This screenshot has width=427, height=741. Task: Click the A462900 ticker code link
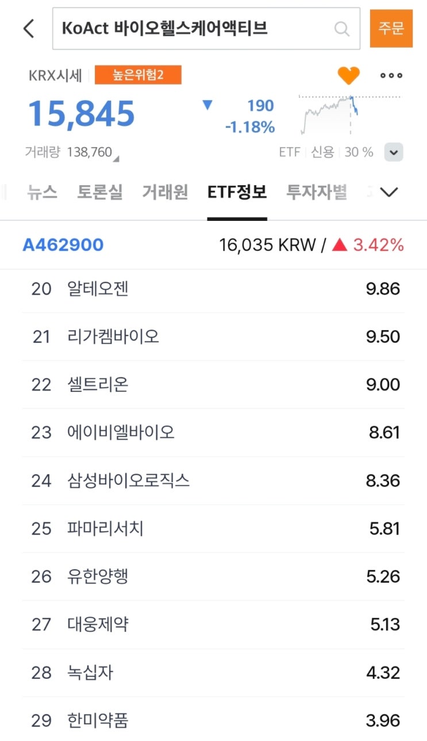click(x=63, y=245)
